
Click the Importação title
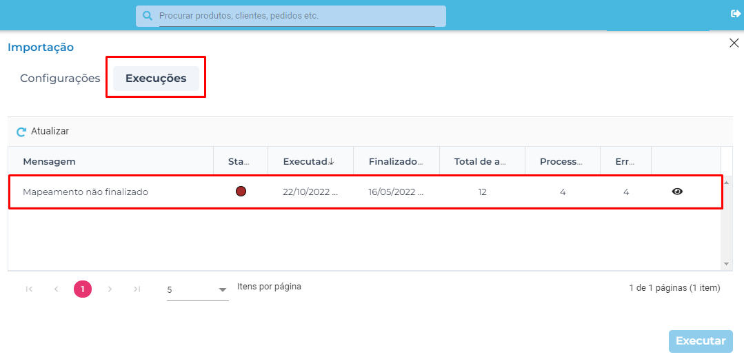[x=41, y=48]
